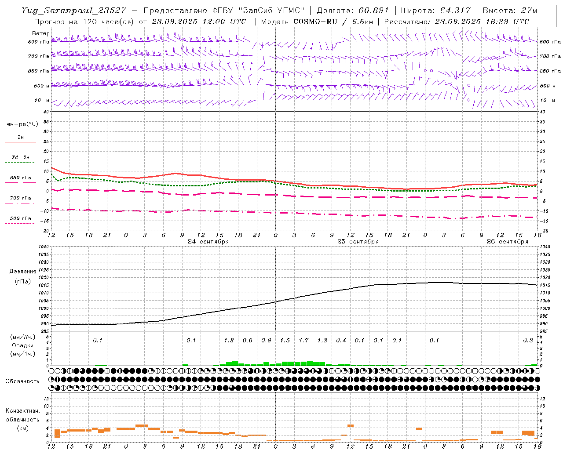Click the Ветер panel label
Viewport: 563px width, 450px height.
[41, 33]
